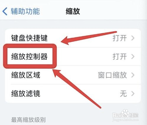This screenshot has width=147, height=125.
Task: Click chevron arrow in 键盘快捷键 row
Action: (133, 38)
